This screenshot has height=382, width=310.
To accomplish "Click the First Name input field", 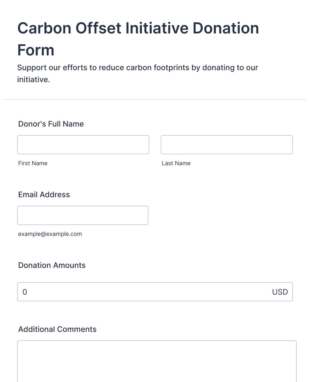I will (x=83, y=145).
